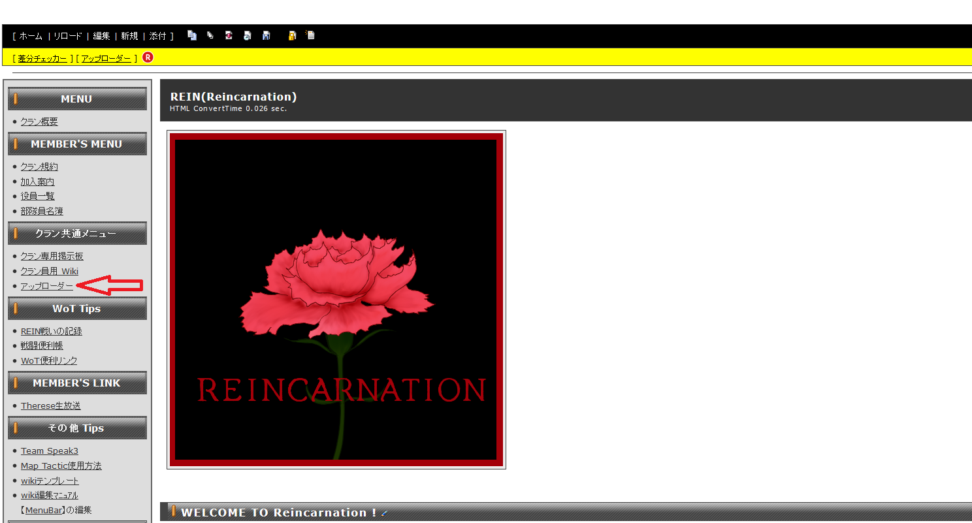Go to 部隊員名簿 in the sidebar
Viewport: 972px width, 523px height.
(42, 212)
